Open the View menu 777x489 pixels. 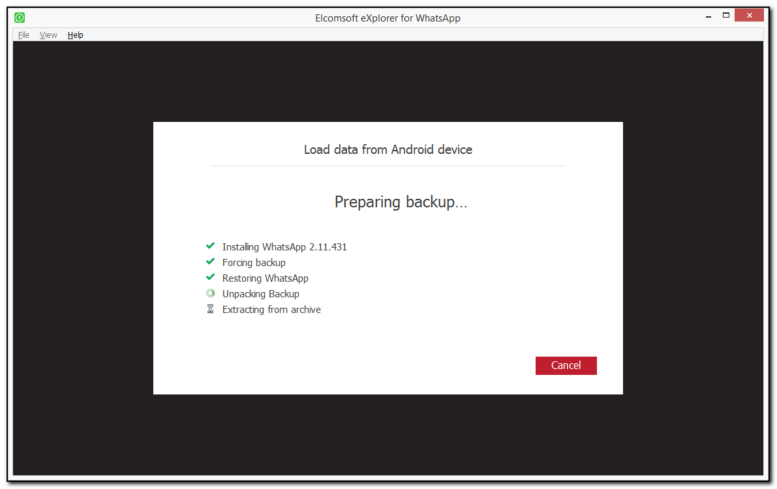click(x=48, y=35)
